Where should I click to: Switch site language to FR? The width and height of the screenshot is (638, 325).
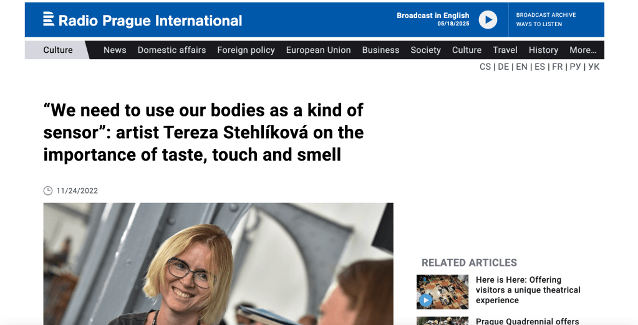pyautogui.click(x=558, y=67)
